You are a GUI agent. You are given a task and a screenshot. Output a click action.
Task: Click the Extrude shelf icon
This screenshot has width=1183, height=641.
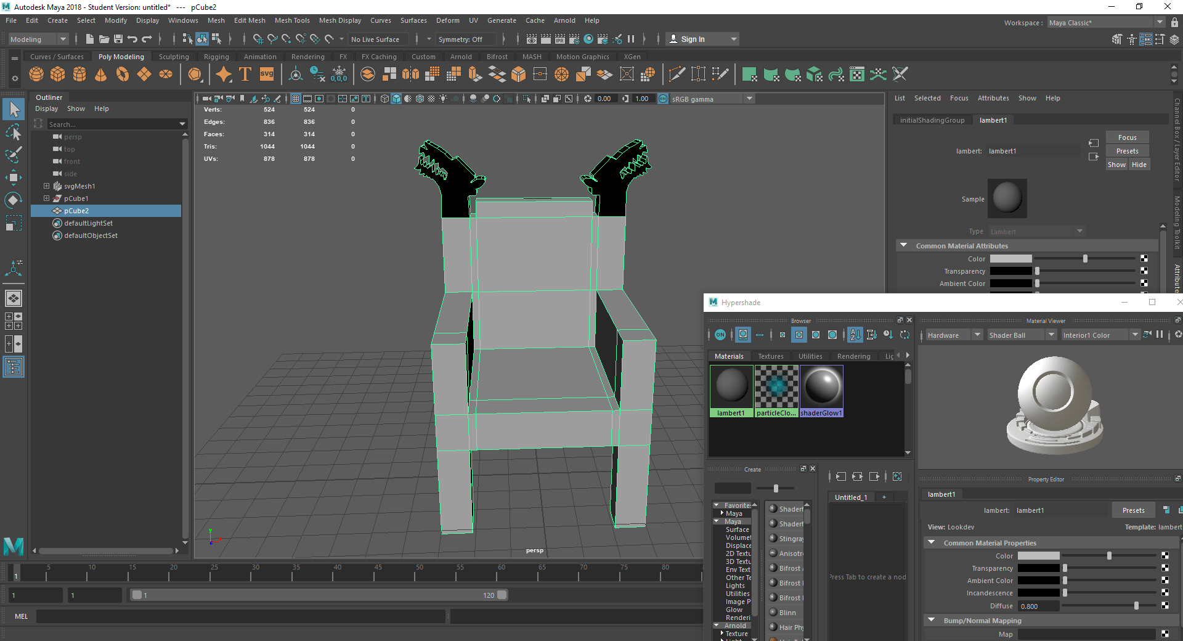pos(475,75)
